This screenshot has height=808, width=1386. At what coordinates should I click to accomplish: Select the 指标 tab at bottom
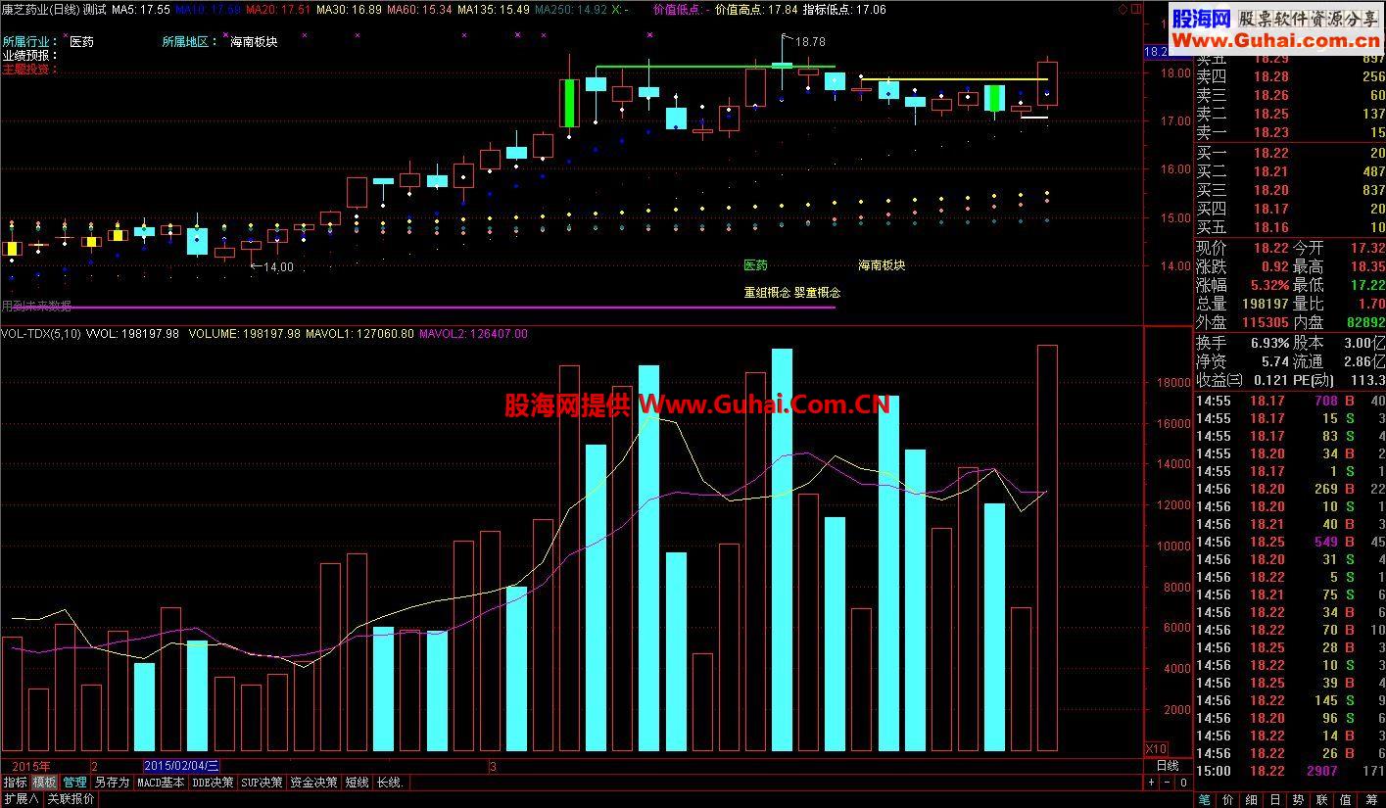coord(15,783)
